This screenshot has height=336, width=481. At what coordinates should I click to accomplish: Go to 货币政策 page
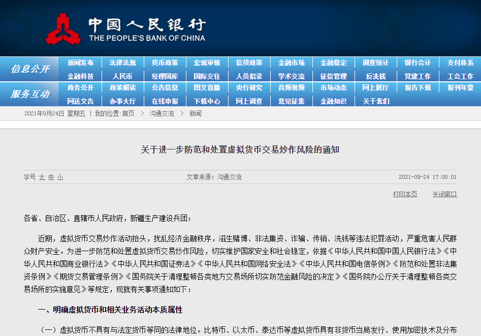(166, 62)
